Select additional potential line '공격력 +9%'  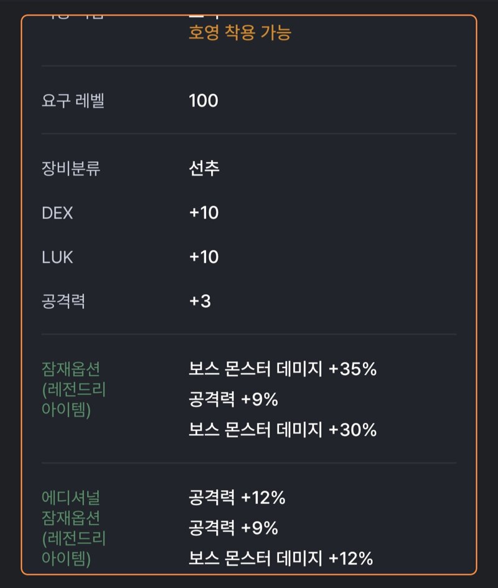point(233,528)
